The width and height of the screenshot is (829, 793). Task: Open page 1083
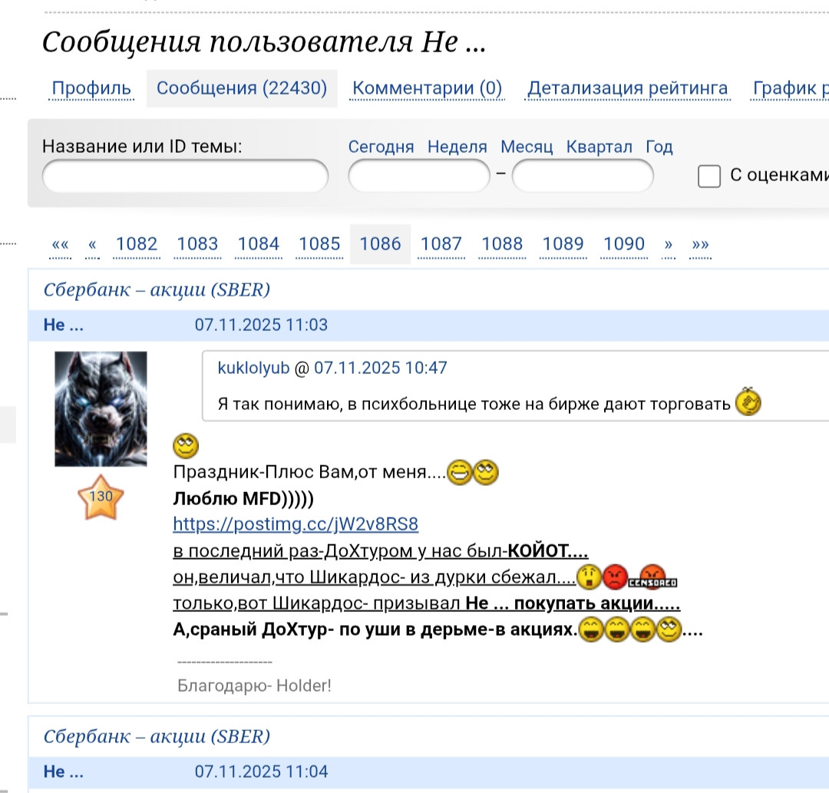pos(197,244)
